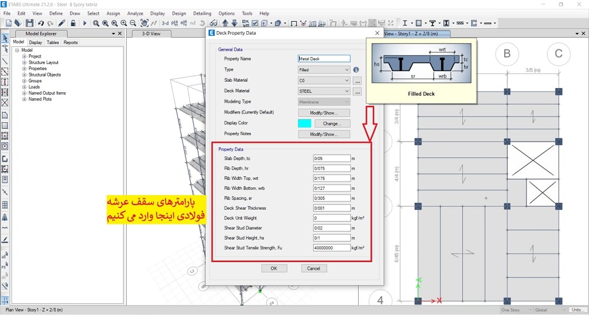The height and width of the screenshot is (315, 589).
Task: Toggle the model lock padlock icon
Action: pyautogui.click(x=72, y=24)
